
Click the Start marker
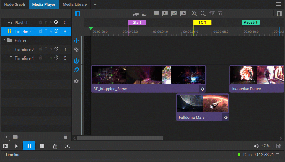tap(137, 22)
